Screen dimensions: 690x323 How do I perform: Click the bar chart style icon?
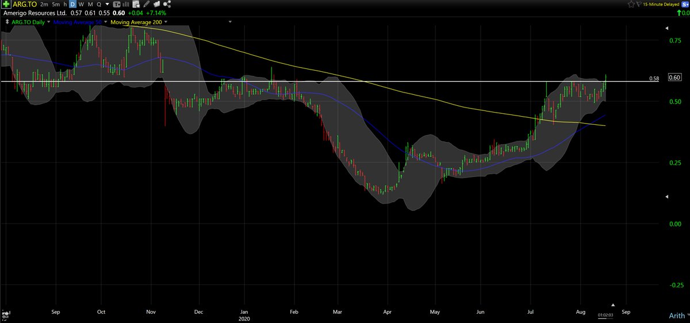(x=126, y=5)
